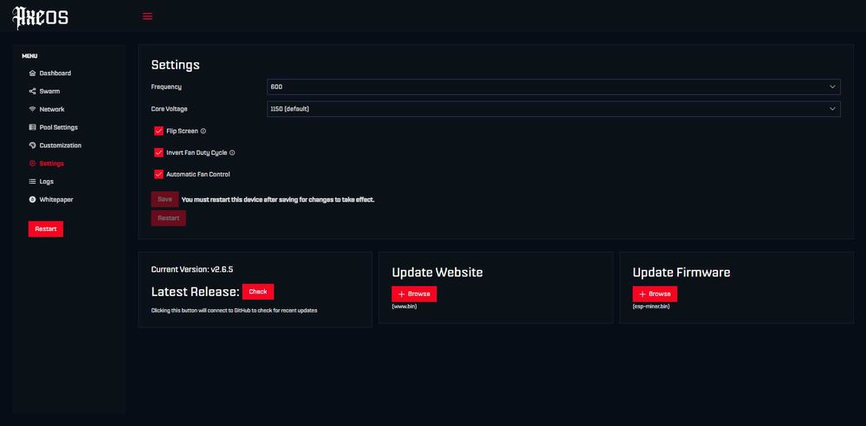Click the Automatic Fan Control label
This screenshot has height=426, width=866.
197,174
